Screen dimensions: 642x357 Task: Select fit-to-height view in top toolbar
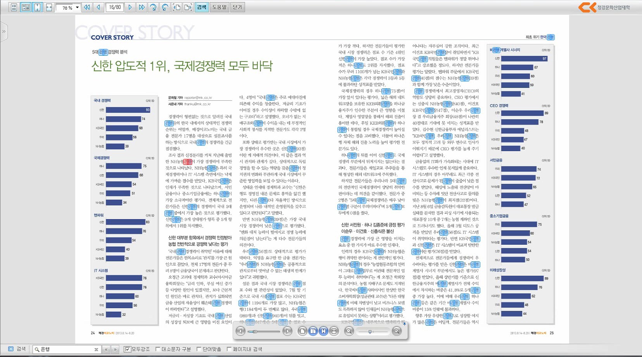click(37, 7)
